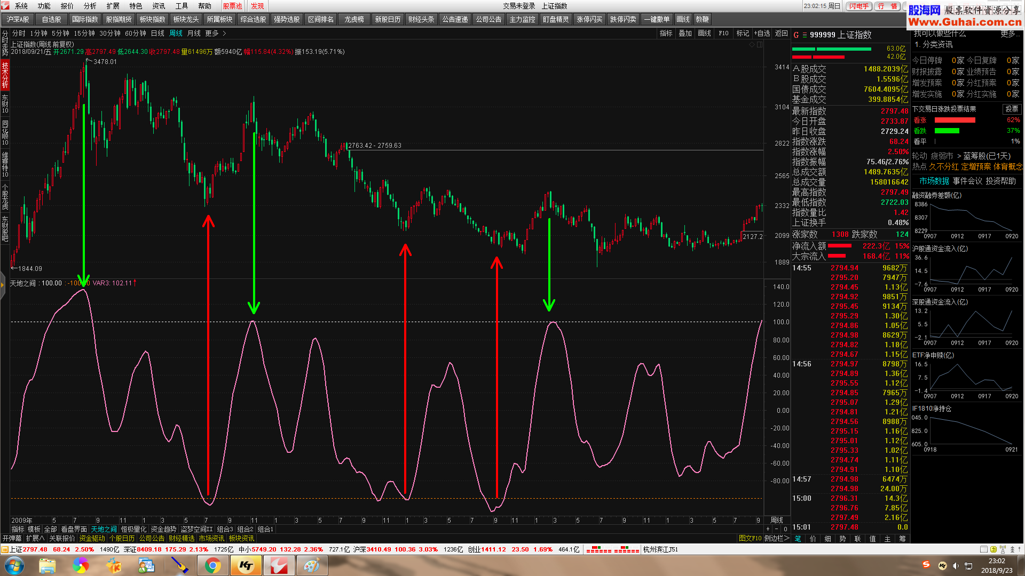The image size is (1025, 576).
Task: Click the split-pane icon at chart corner
Action: pos(760,45)
